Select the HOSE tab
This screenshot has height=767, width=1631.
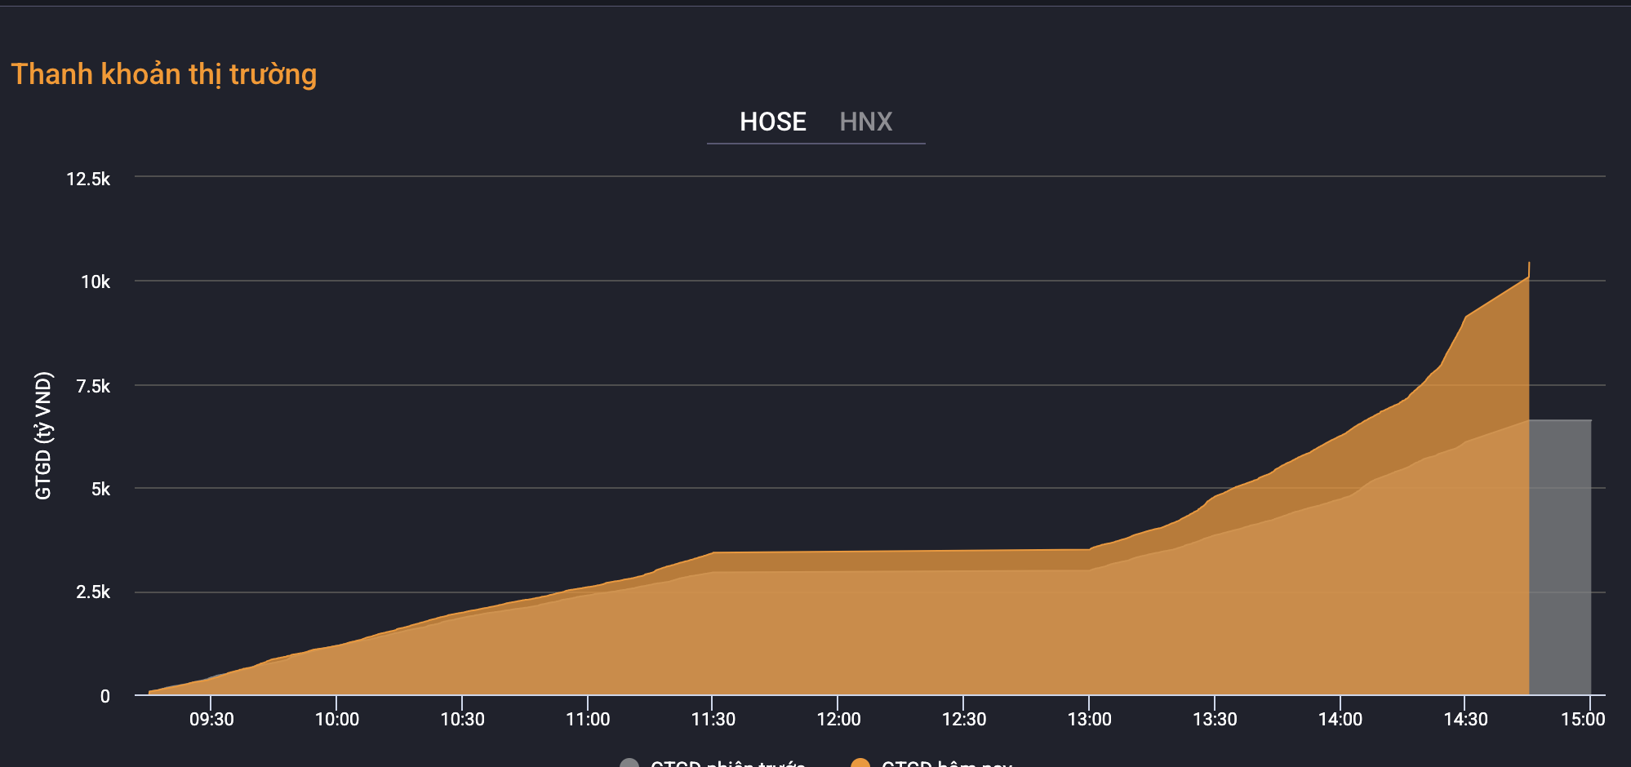tap(772, 122)
